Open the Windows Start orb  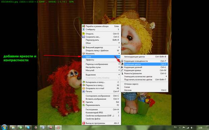pos(4,127)
